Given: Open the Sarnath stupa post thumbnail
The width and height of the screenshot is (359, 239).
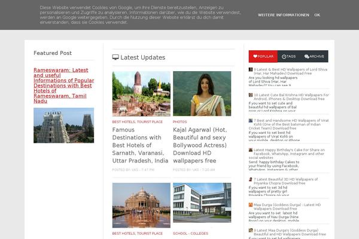Looking at the screenshot, I should coord(141,94).
